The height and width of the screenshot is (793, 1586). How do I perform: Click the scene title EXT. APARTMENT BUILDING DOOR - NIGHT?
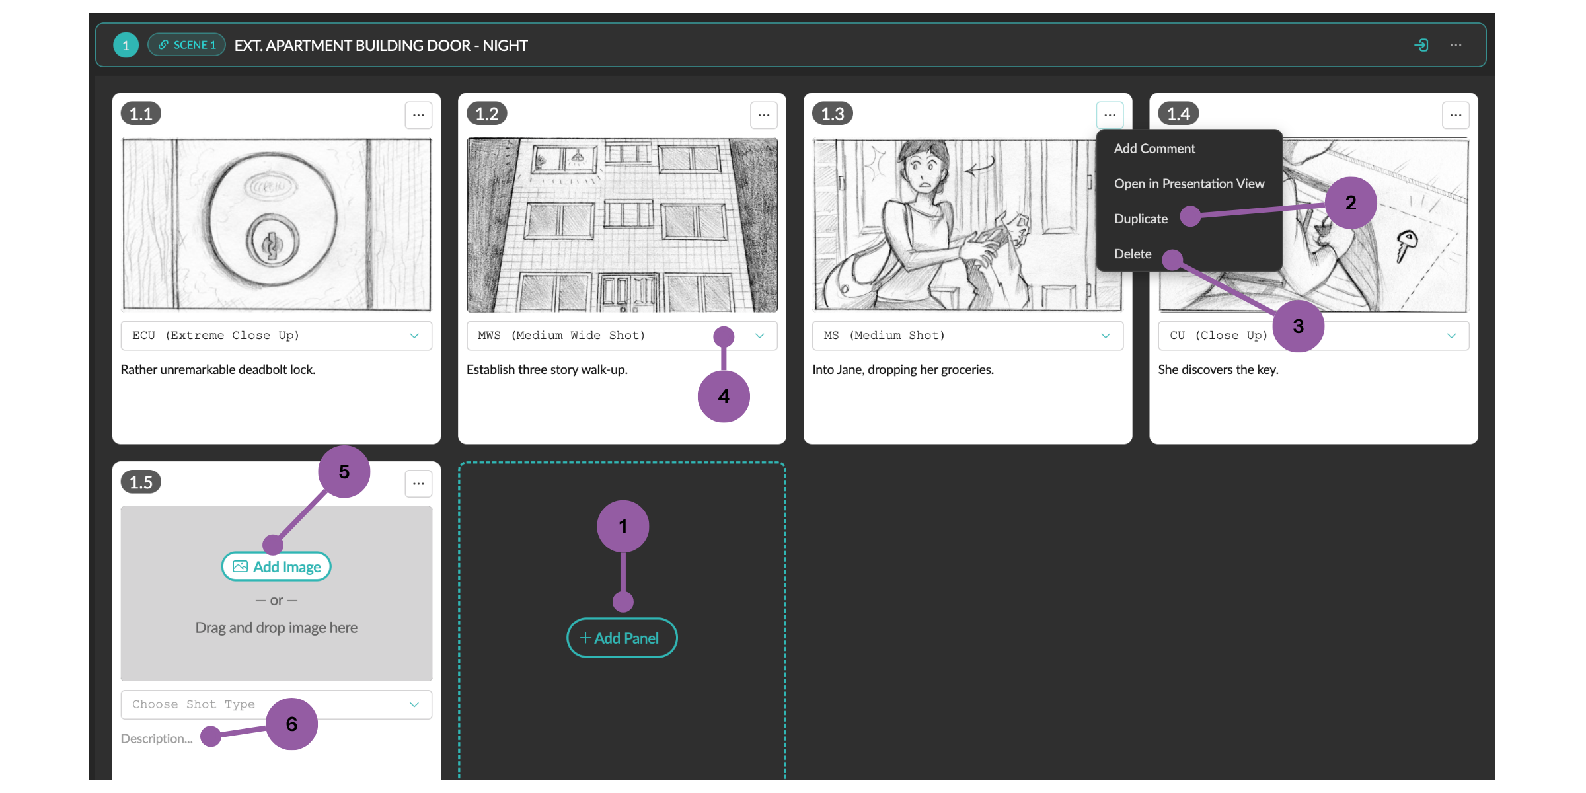tap(381, 46)
